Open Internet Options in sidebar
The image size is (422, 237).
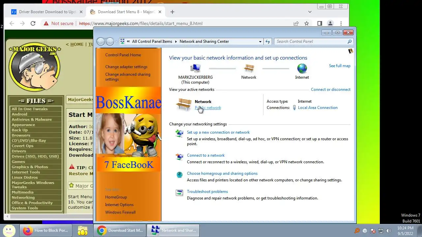[119, 205]
